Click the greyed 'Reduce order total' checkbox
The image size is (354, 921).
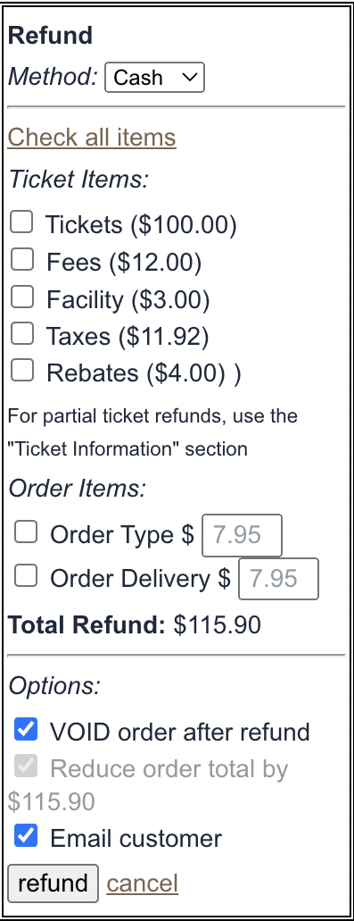click(x=26, y=766)
